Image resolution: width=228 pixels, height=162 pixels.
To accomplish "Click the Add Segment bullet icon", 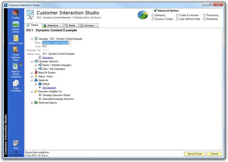I will [40, 87].
